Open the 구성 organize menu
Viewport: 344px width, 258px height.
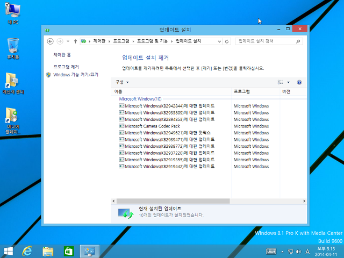(x=122, y=82)
